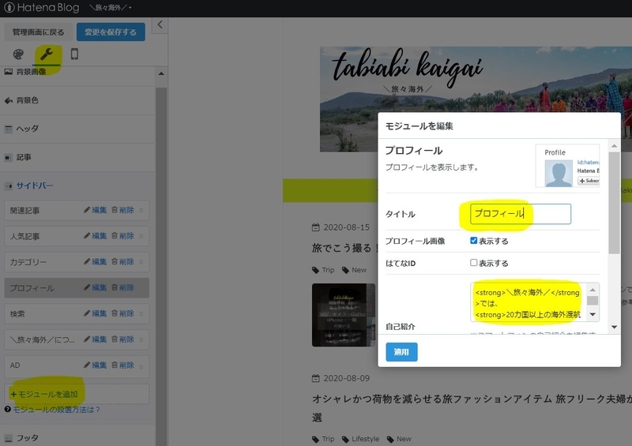The height and width of the screenshot is (446, 632).
Task: Select the wrench customize tab
Action: [x=47, y=54]
